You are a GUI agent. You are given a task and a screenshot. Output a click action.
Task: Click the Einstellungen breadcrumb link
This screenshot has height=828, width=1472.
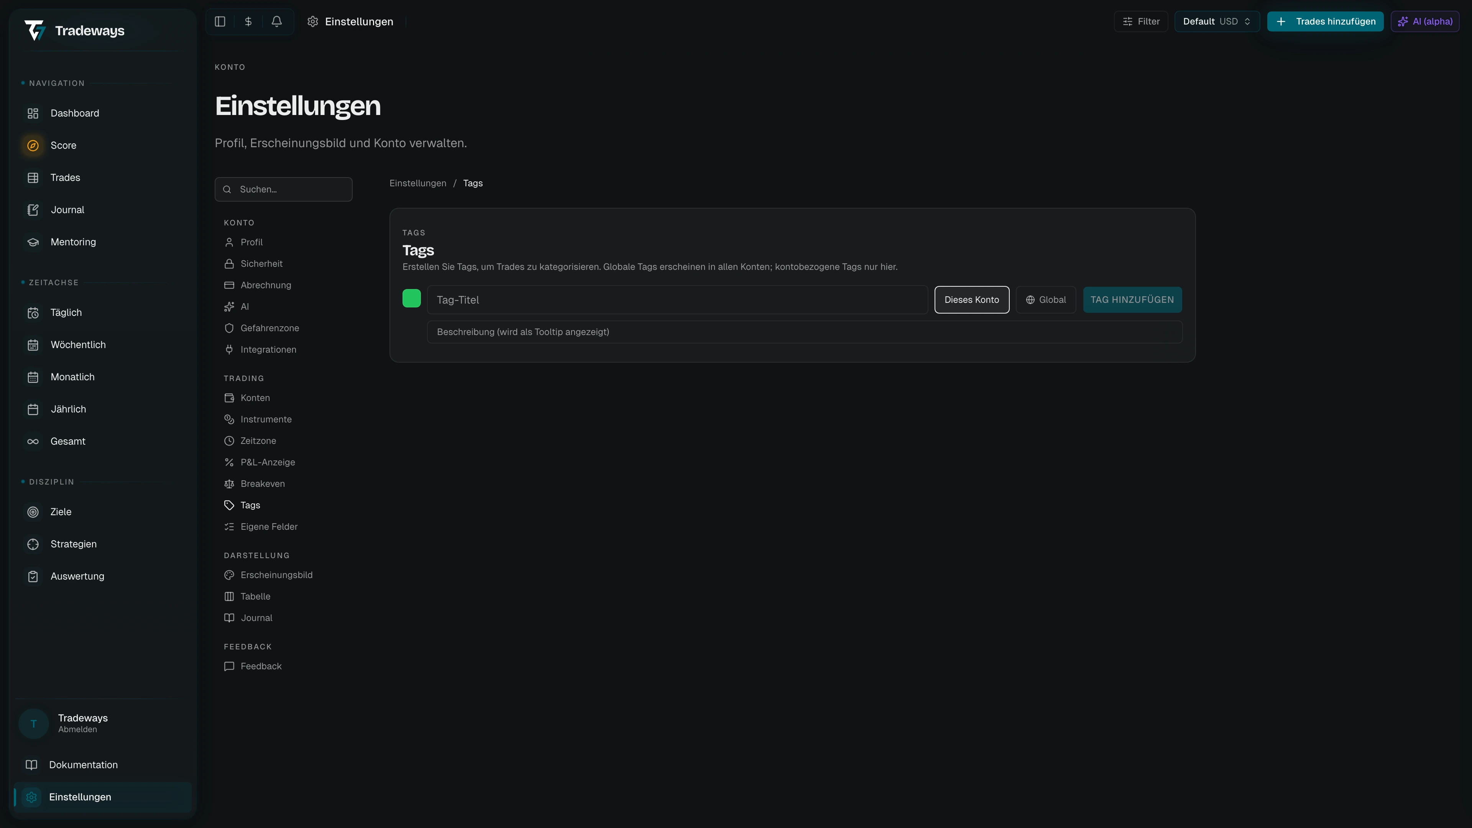(418, 184)
